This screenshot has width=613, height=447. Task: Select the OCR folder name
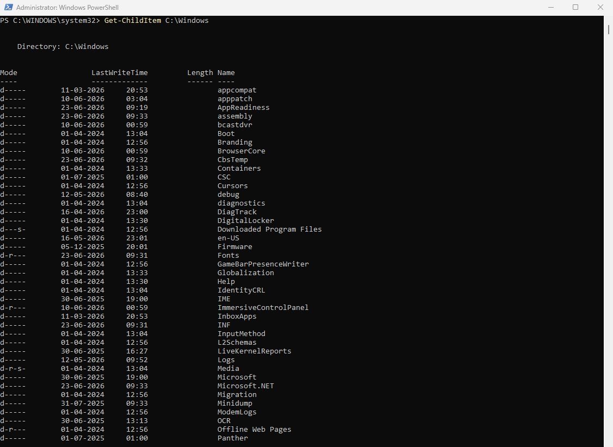(x=224, y=421)
